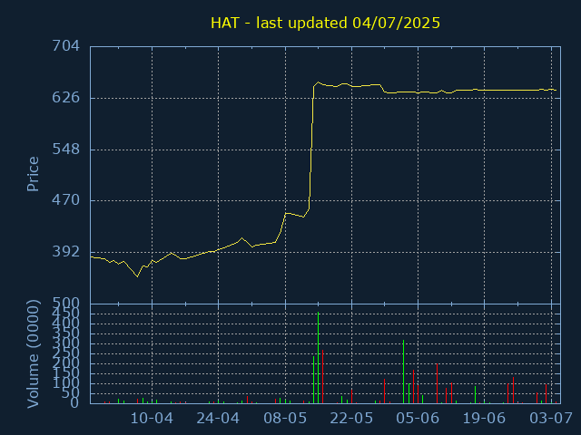Screen dimensions: 581x435
Task: Select the 08-05 date label
Action: point(285,419)
